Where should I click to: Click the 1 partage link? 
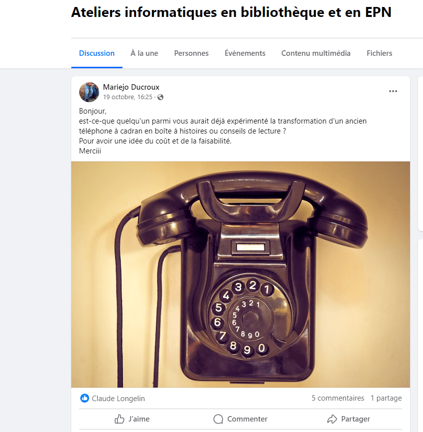[x=386, y=398]
